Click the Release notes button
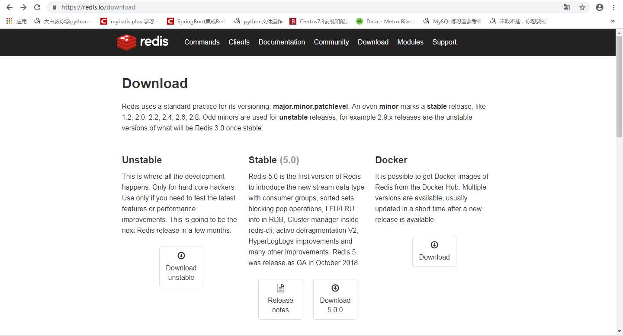The height and width of the screenshot is (336, 623). 280,299
